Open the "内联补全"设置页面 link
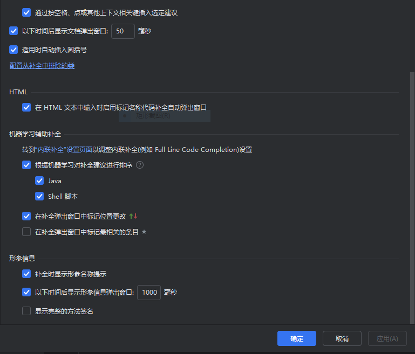The width and height of the screenshot is (415, 354). 64,150
